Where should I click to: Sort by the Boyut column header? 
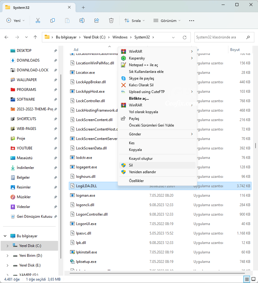[x=235, y=50]
